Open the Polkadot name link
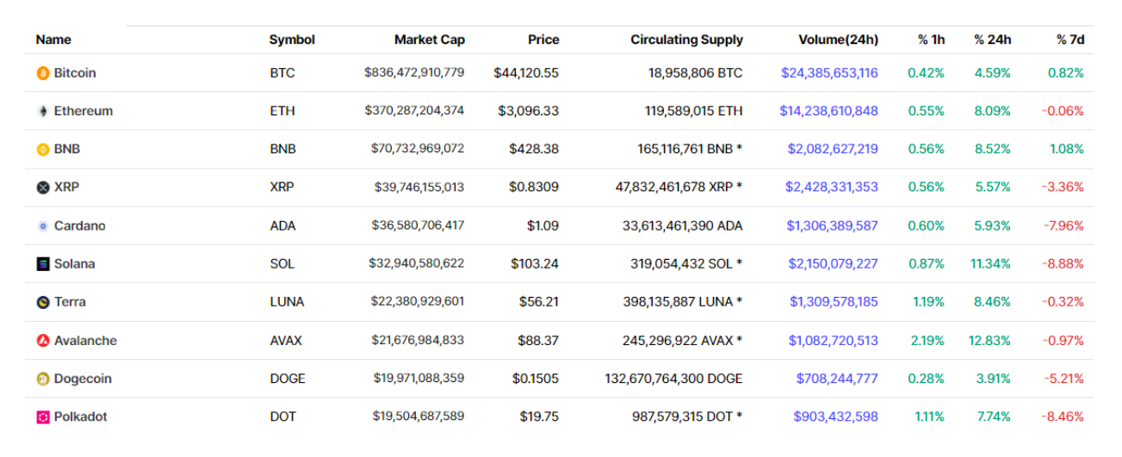 click(x=80, y=417)
